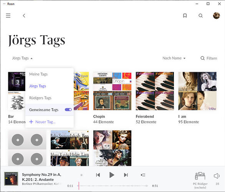225x192 pixels.
Task: Open the hamburger navigation menu
Action: 8,15
